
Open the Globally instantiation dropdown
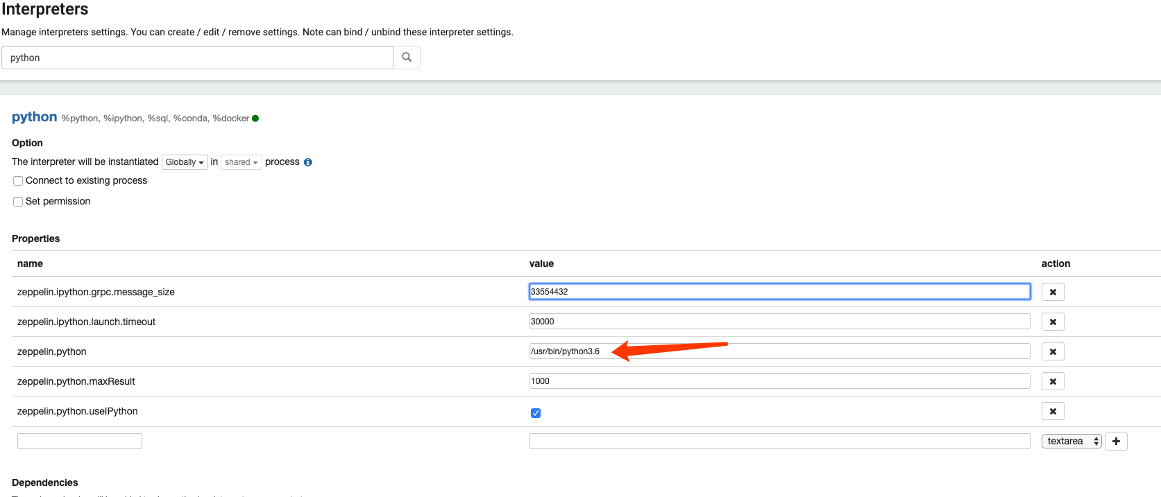tap(185, 162)
